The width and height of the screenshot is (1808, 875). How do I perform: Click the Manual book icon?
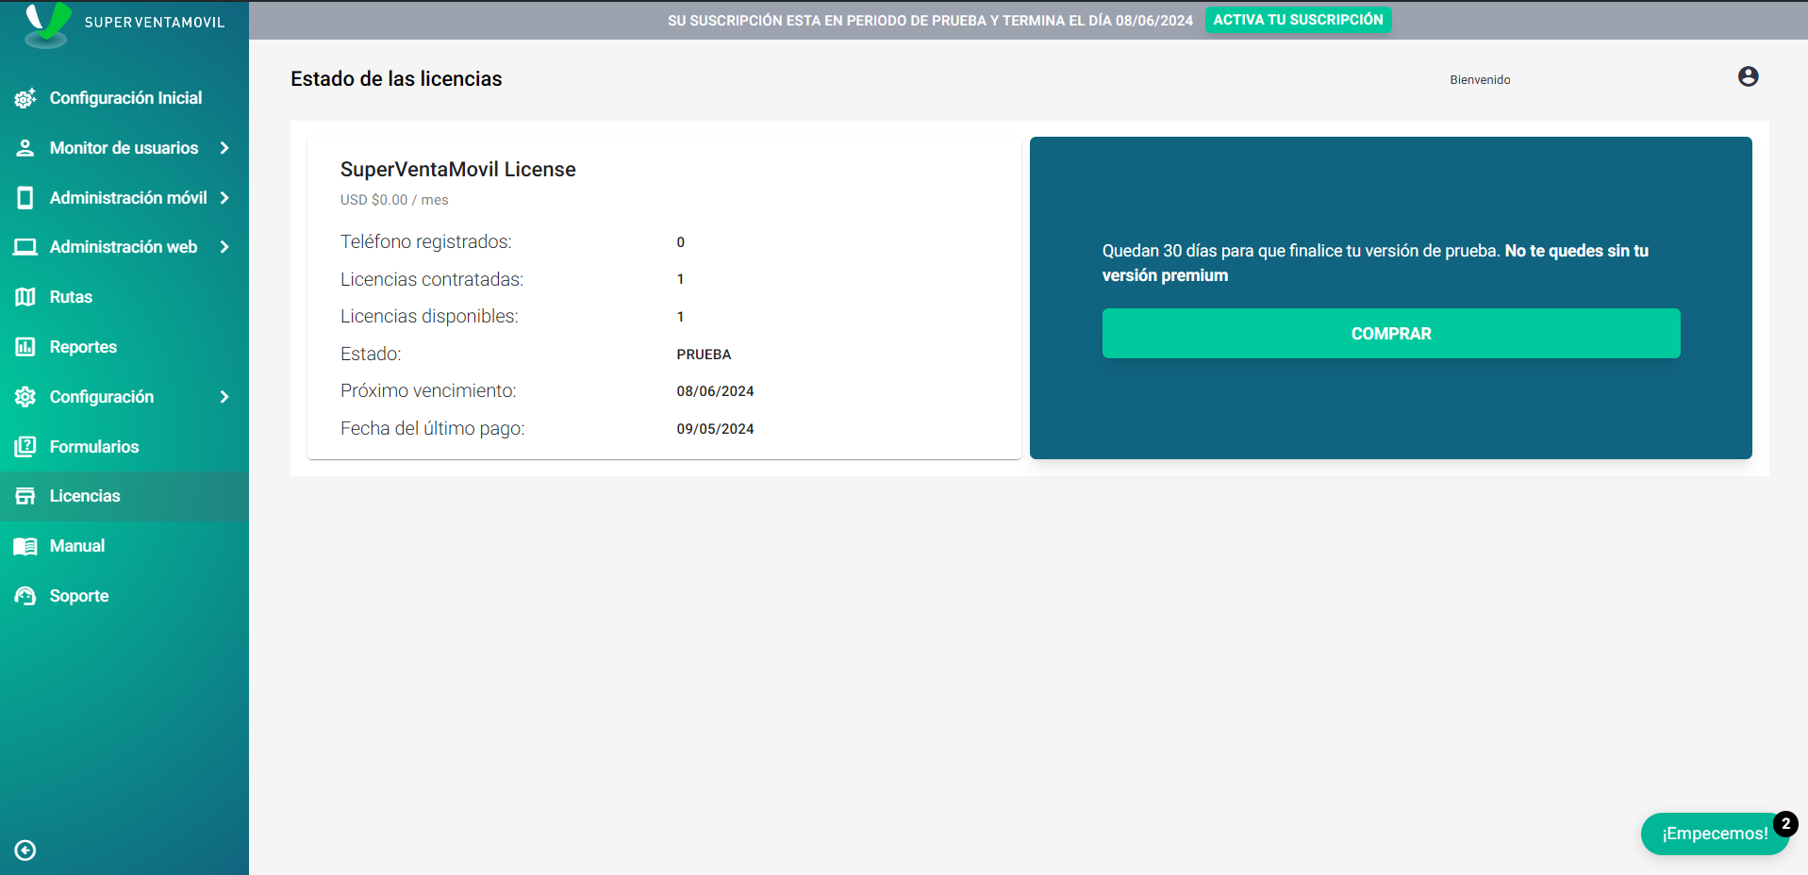[25, 546]
